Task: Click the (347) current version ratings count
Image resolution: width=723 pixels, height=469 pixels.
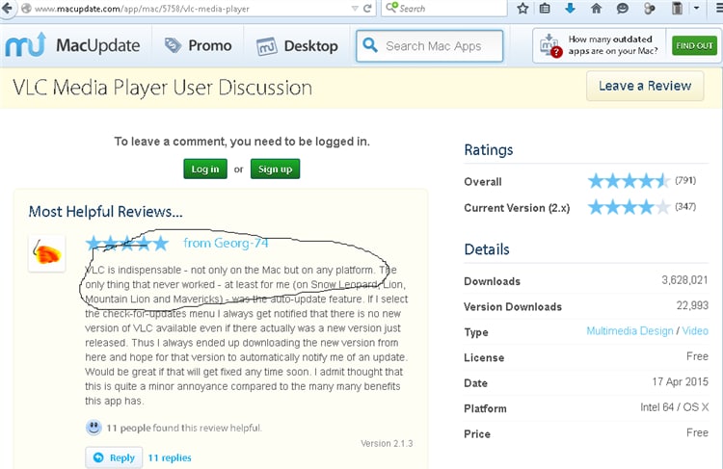Action: [x=685, y=206]
